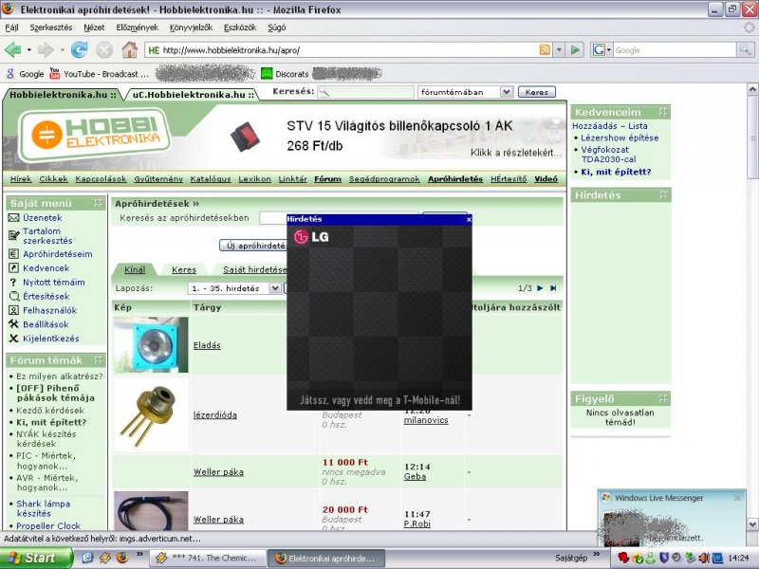The height and width of the screenshot is (569, 759).
Task: Click the URL address bar
Action: (342, 50)
